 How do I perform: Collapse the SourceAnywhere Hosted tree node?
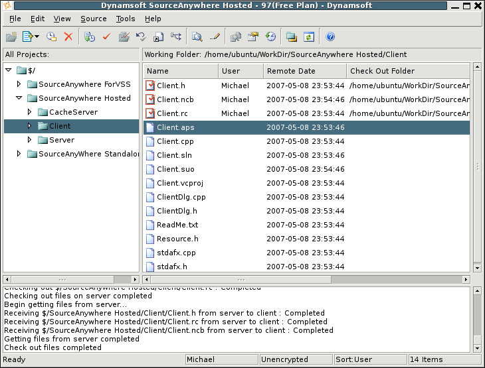point(19,98)
